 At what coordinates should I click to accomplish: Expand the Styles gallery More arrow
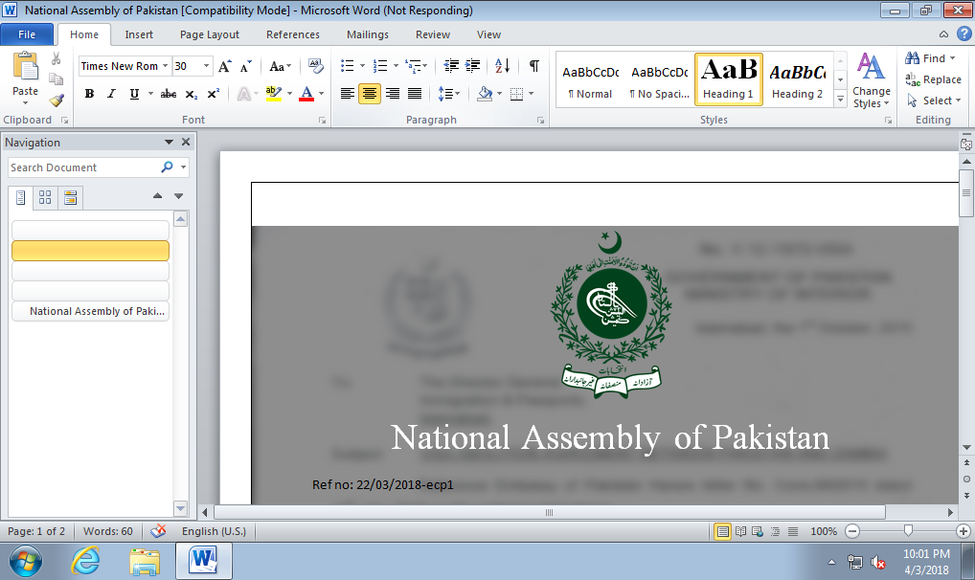point(840,99)
